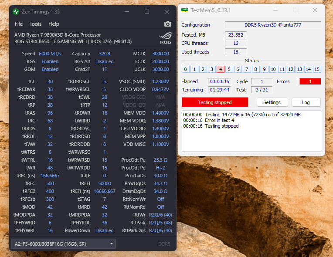Image resolution: width=333 pixels, height=257 pixels.
Task: Select thread status box 11
Action: click(x=282, y=69)
